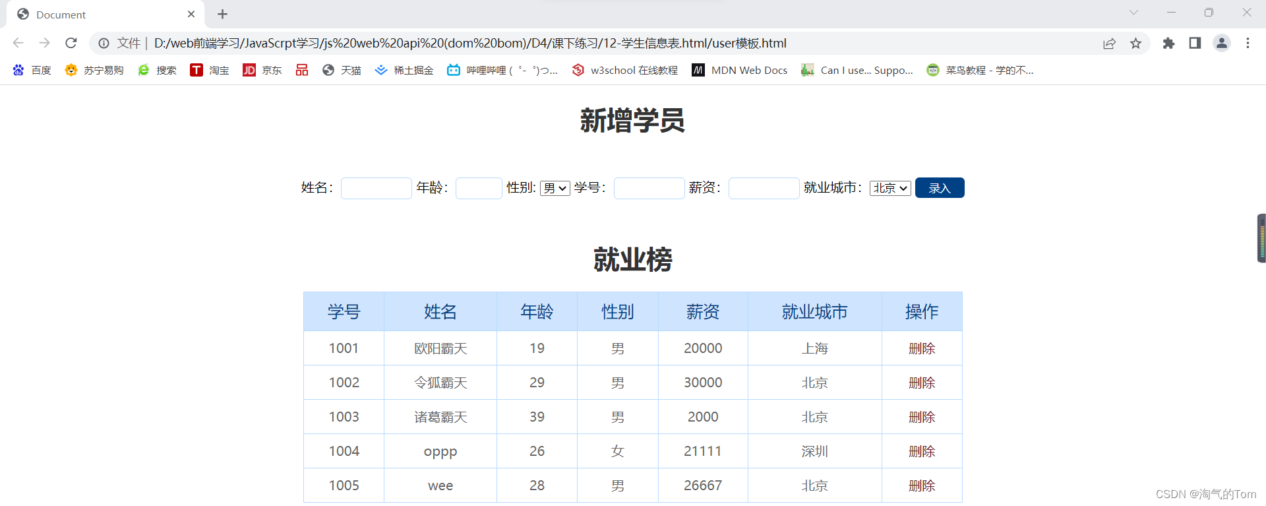Open the 稀土掘金 bookmark
The width and height of the screenshot is (1266, 506).
(404, 70)
